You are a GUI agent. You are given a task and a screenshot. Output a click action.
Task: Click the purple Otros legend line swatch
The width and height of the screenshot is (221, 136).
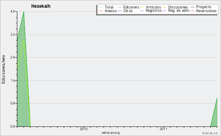click(119, 11)
